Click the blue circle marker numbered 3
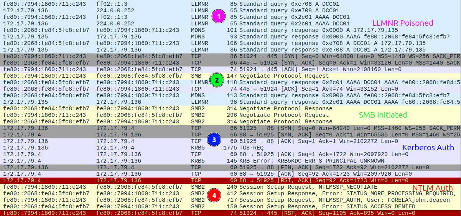The width and height of the screenshot is (461, 216). [214, 140]
